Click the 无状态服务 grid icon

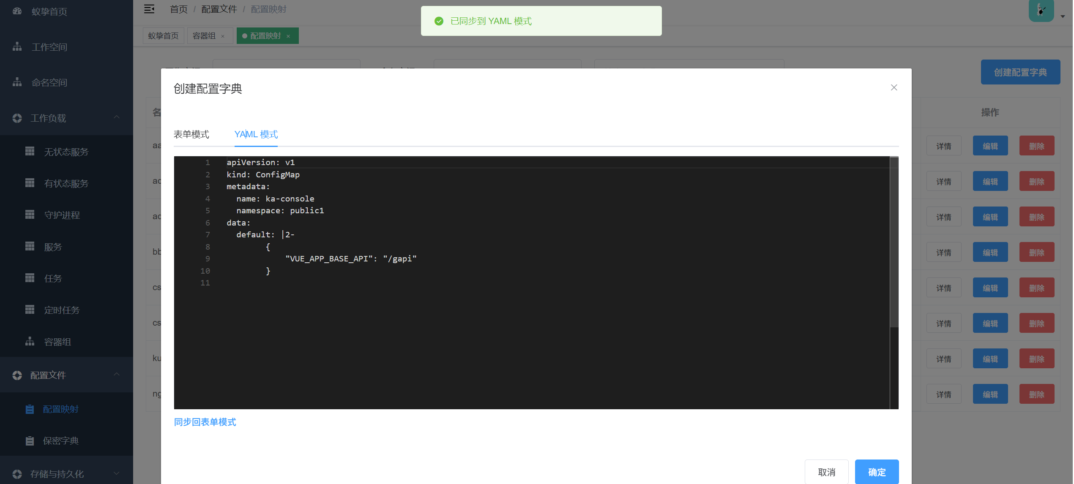click(30, 151)
